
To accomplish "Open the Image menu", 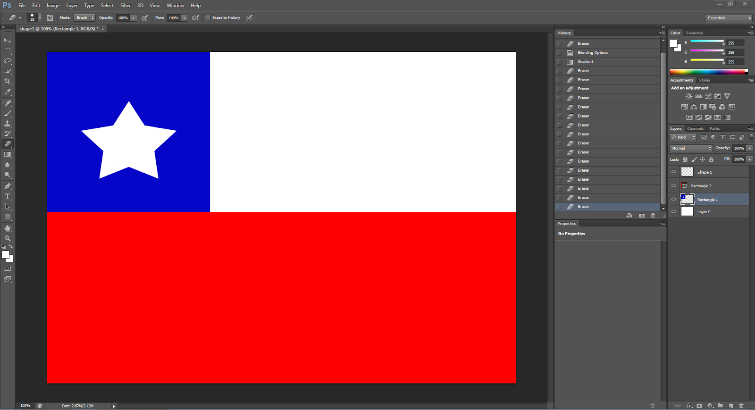I will pos(53,6).
